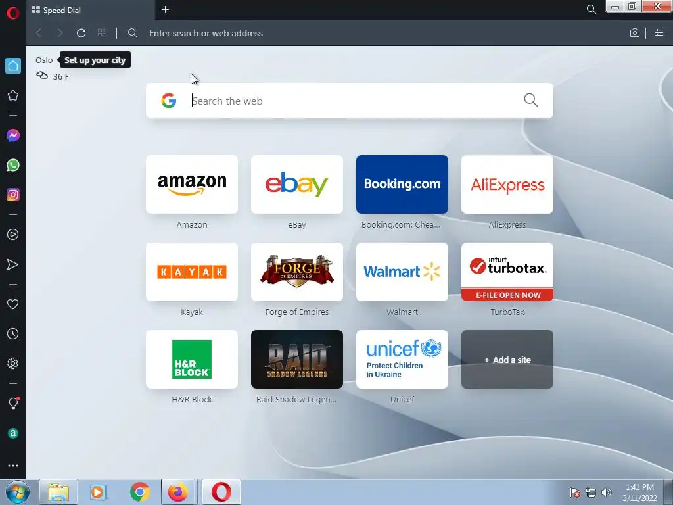
Task: Open sidebar setup three-dots menu
Action: pos(13,466)
